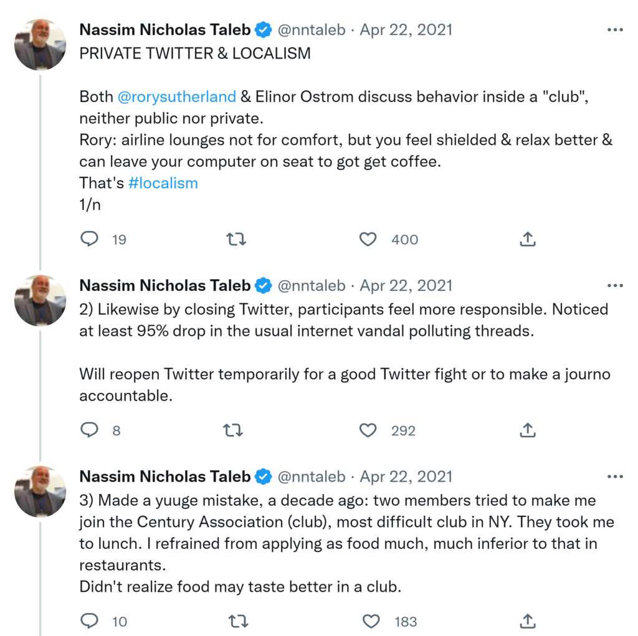
Task: Retweet the tweet about internet vandals
Action: pos(233,430)
